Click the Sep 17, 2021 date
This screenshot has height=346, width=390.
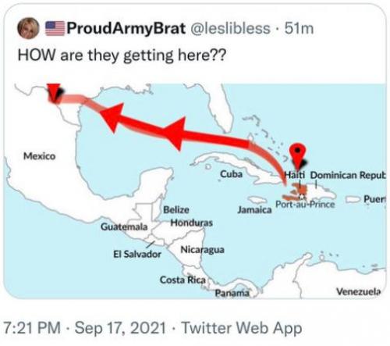tap(120, 328)
